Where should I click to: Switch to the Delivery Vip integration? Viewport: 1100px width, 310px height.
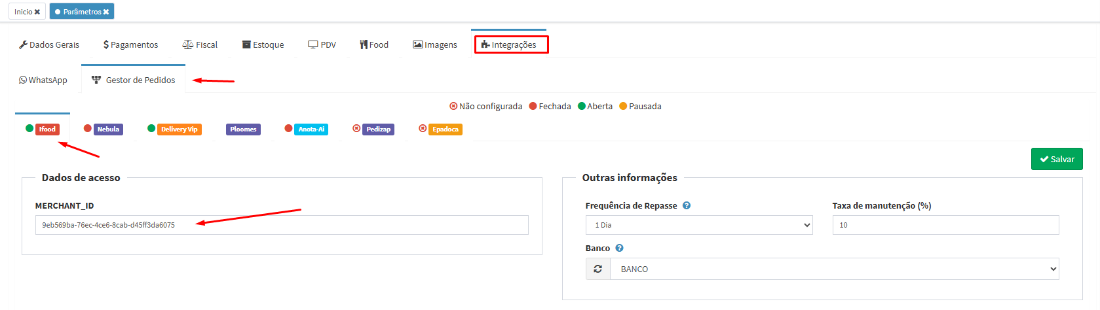(x=179, y=129)
